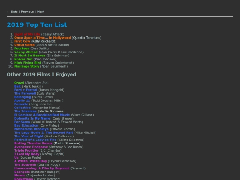240x180 pixels.
Task: Click Martin Scorsese next to The Irishman
Action: [x=51, y=111]
